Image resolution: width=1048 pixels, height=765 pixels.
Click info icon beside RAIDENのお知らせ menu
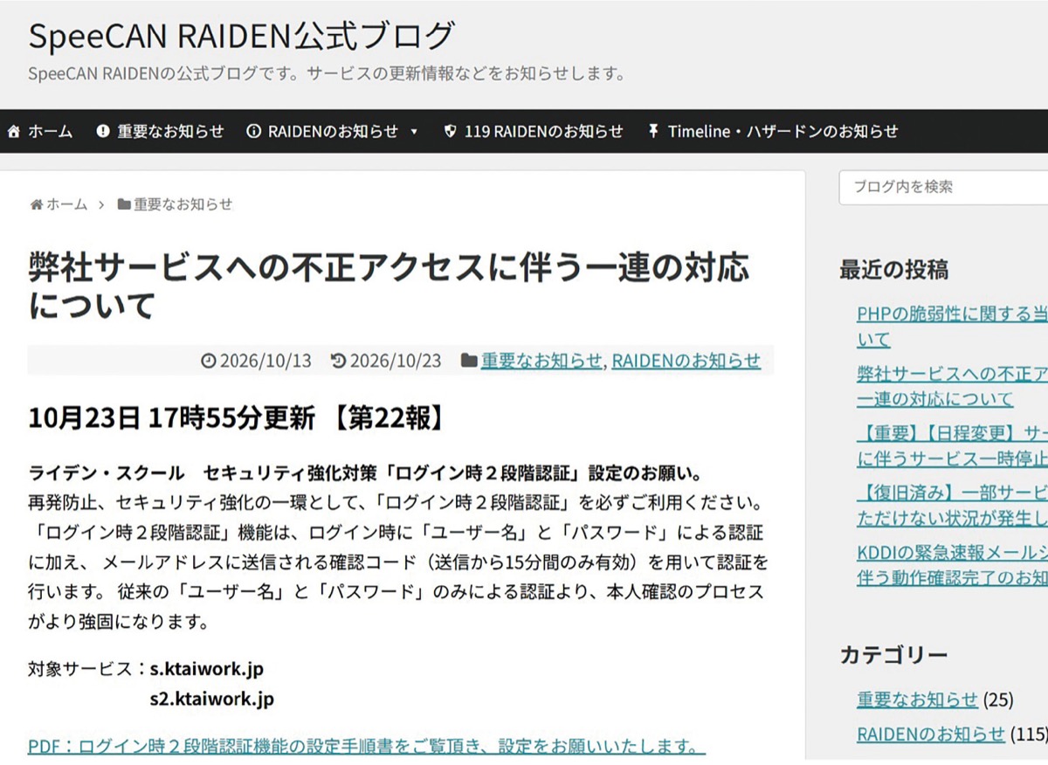(254, 132)
